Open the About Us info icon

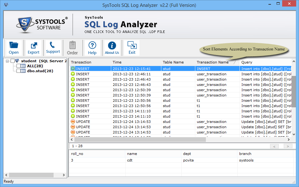(112, 48)
